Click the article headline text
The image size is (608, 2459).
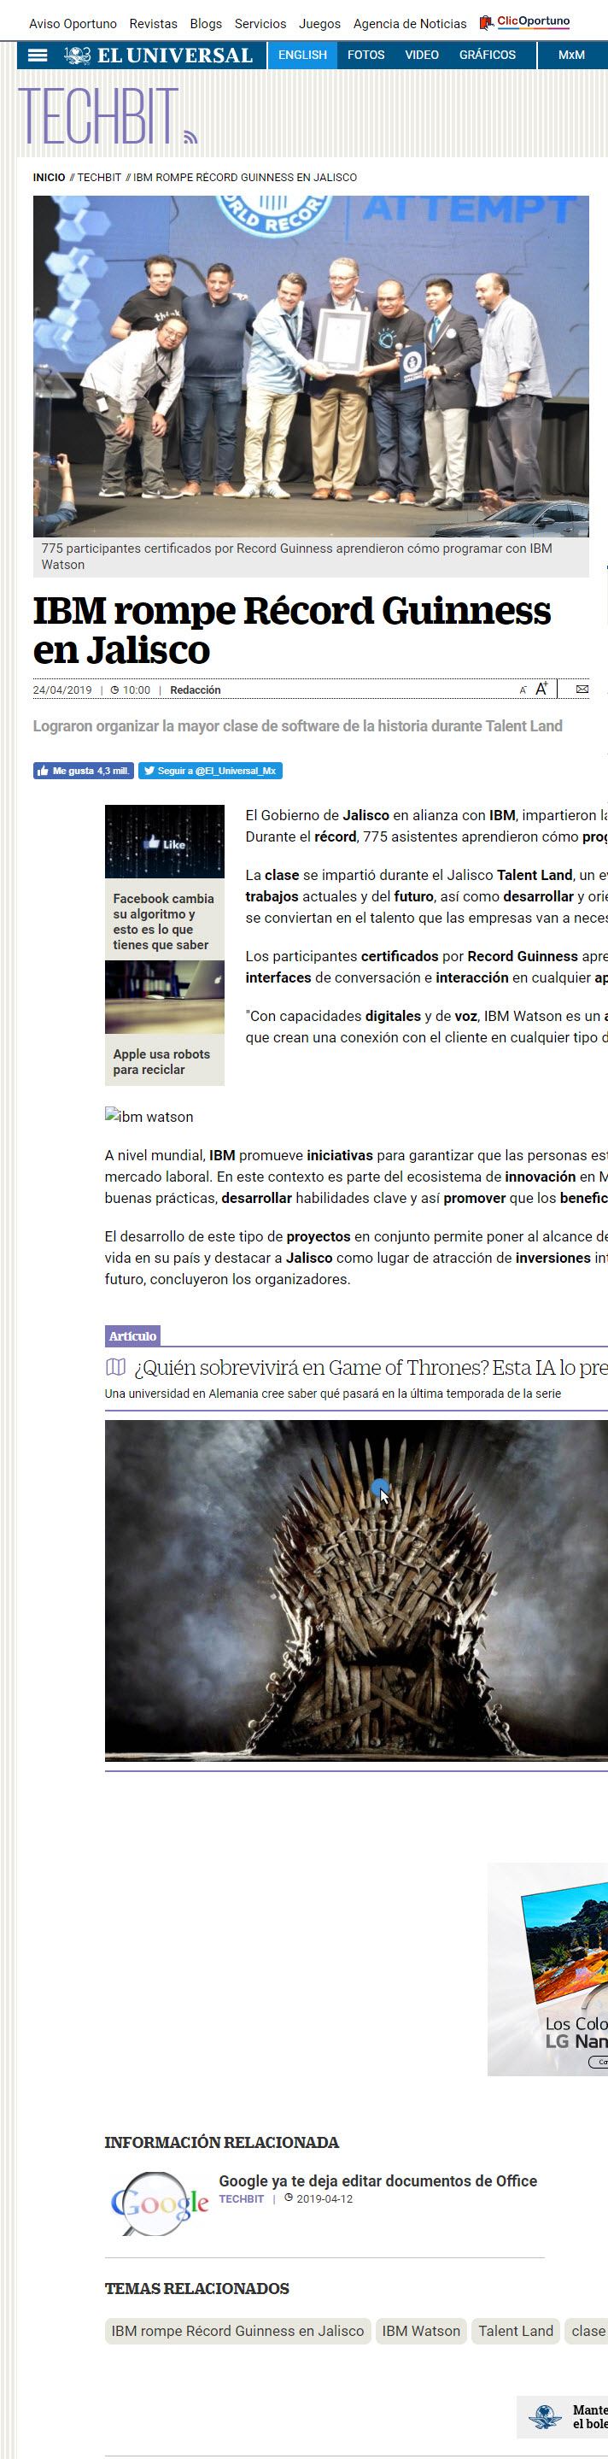click(x=292, y=630)
